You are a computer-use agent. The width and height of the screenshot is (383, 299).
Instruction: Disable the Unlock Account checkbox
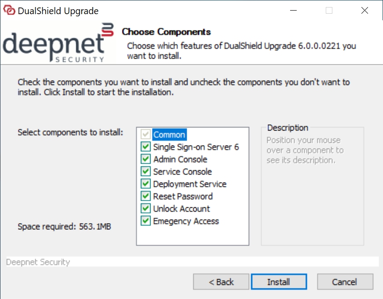pos(145,209)
